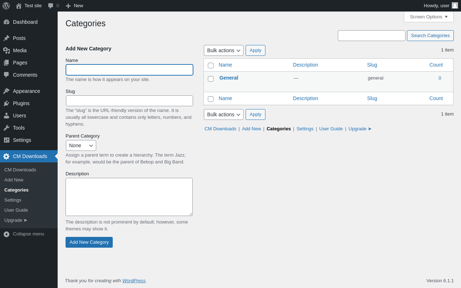Viewport: 461px width, 288px height.
Task: Click the bottom Apply button
Action: [255, 114]
